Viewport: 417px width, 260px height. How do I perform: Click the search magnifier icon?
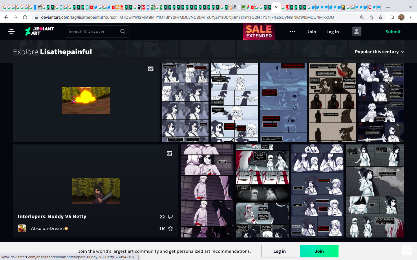pyautogui.click(x=123, y=31)
